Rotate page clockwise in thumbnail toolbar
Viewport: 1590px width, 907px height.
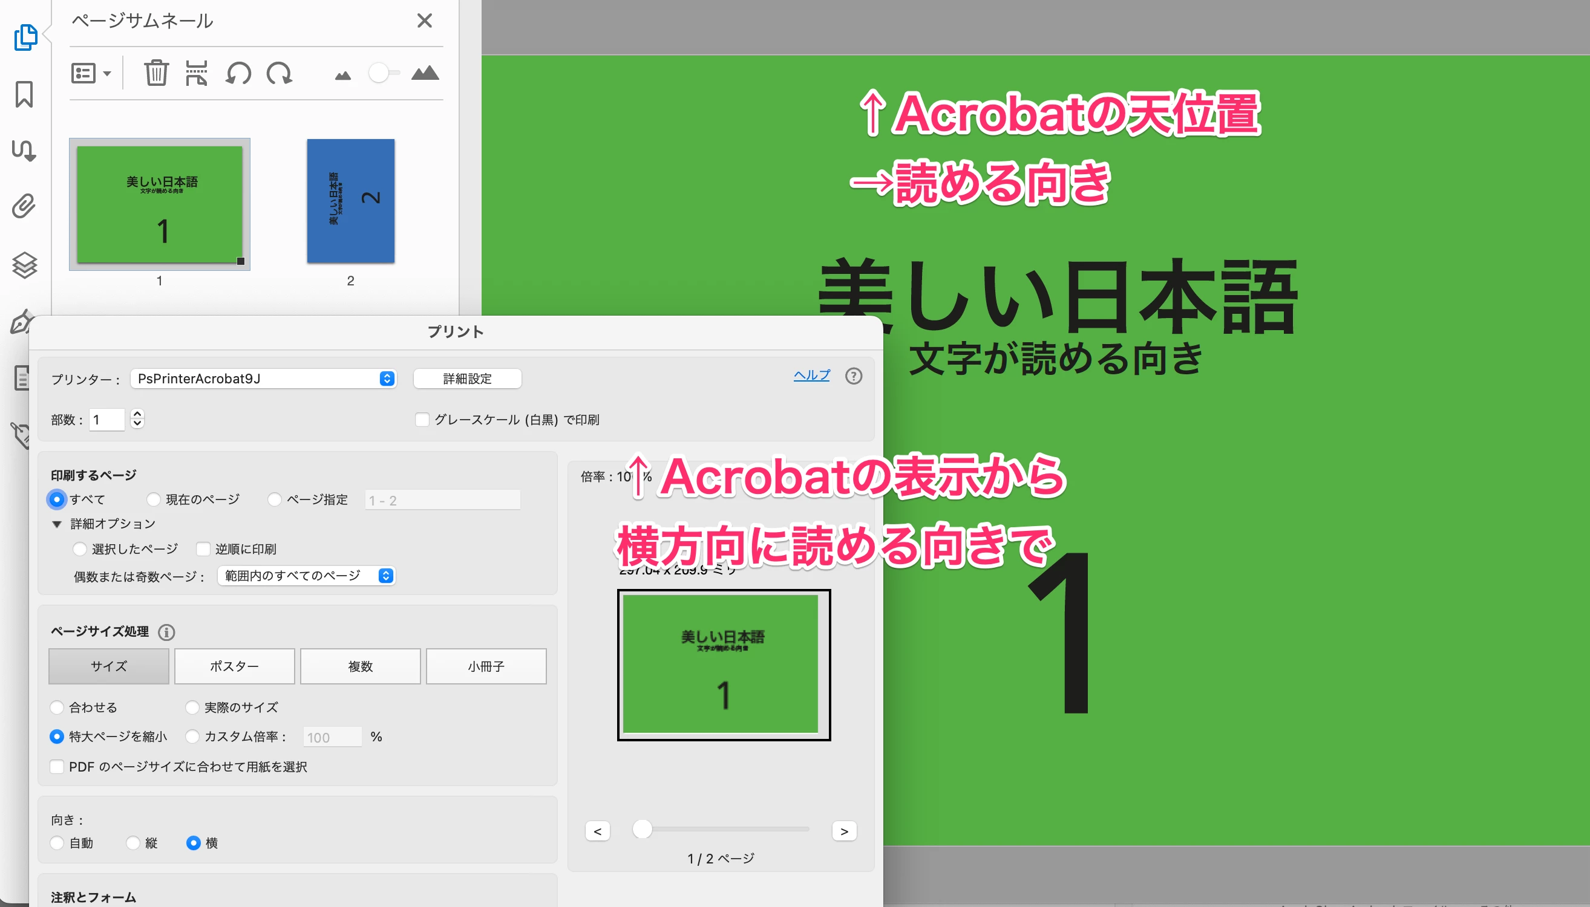pyautogui.click(x=280, y=74)
